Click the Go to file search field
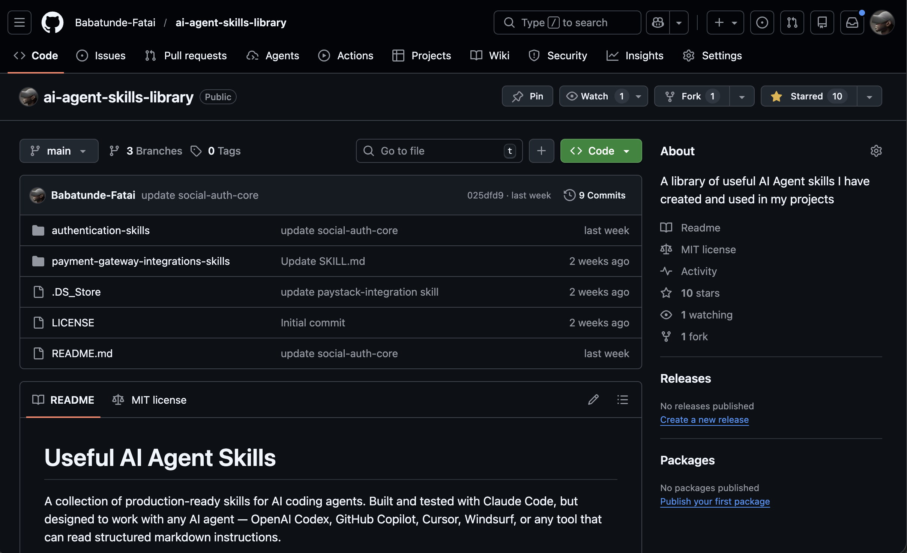The height and width of the screenshot is (553, 907). (439, 151)
